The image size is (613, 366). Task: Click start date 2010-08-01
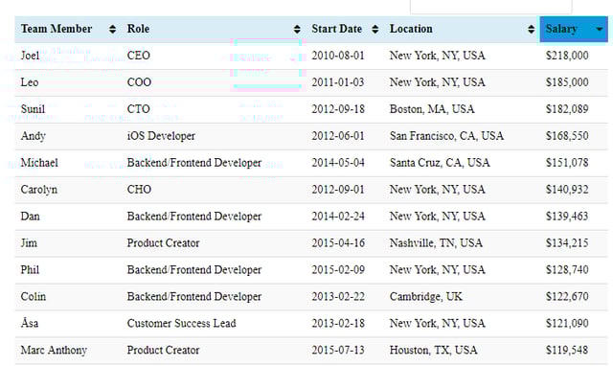coord(338,56)
